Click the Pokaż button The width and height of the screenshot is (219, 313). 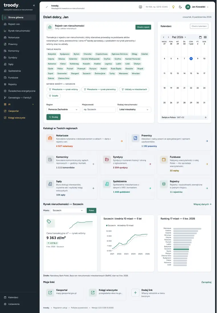[x=92, y=210]
